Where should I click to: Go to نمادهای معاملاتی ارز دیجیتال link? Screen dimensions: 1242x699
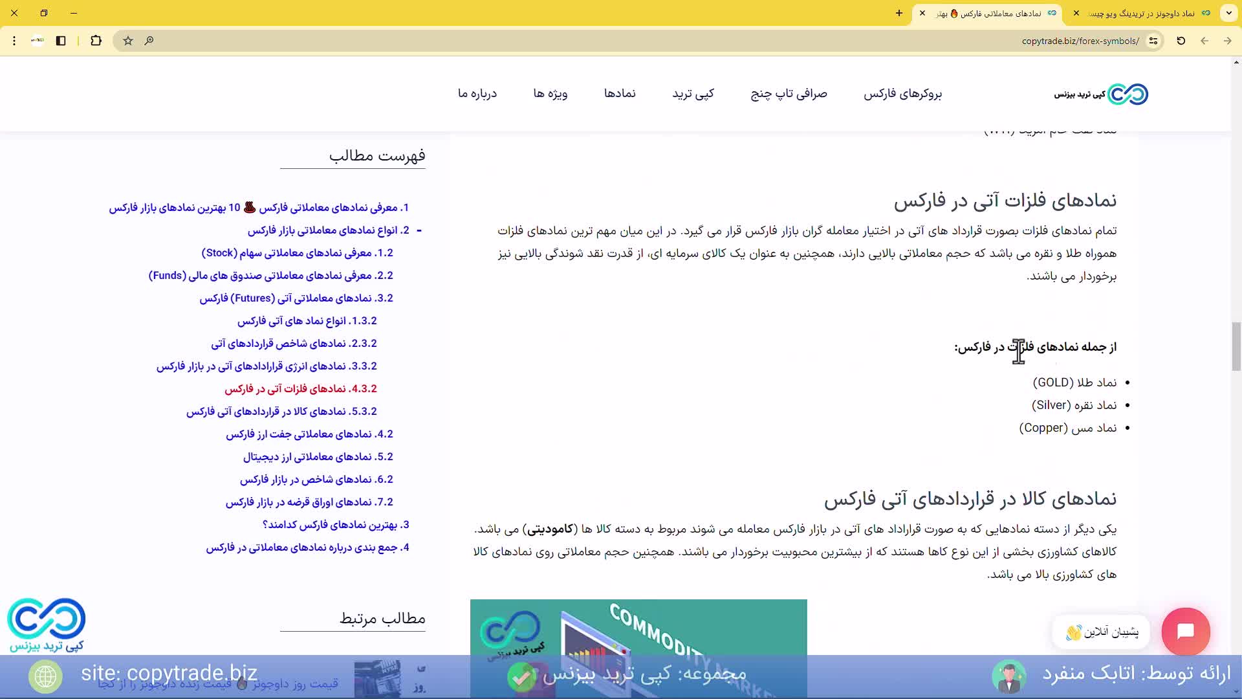(x=318, y=457)
